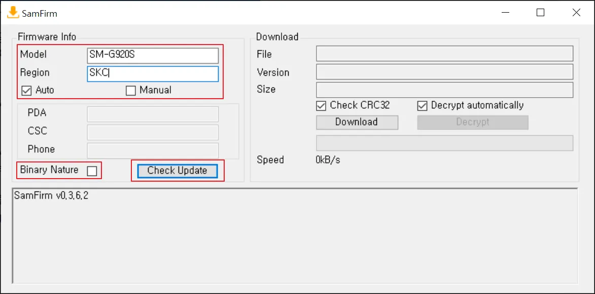The image size is (595, 294).
Task: Click the grayed-out Decrypt button
Action: pyautogui.click(x=473, y=122)
